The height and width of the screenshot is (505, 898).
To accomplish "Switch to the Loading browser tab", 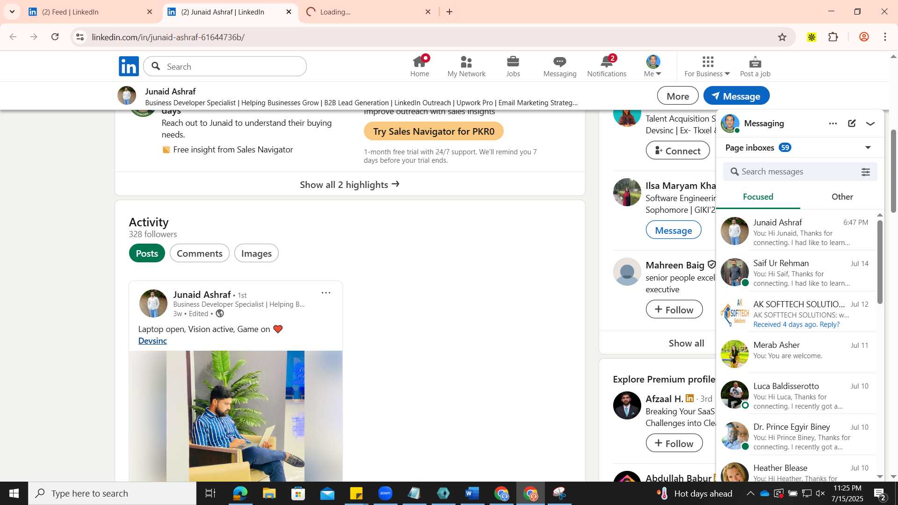I will [369, 12].
